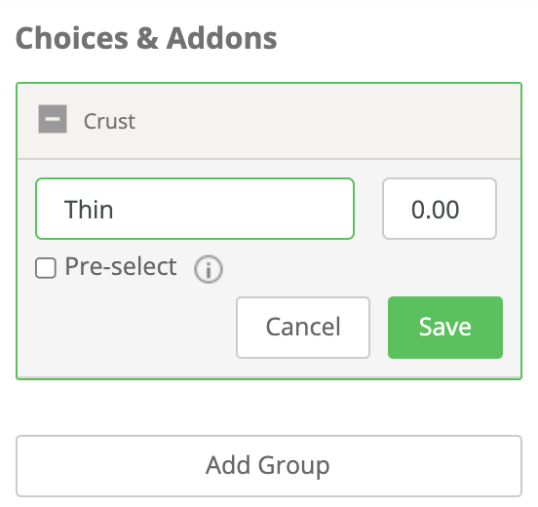Click the Choices & Addons heading
Image resolution: width=538 pixels, height=507 pixels.
coord(146,38)
